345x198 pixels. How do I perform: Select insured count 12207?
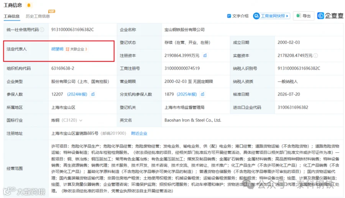click(x=57, y=94)
